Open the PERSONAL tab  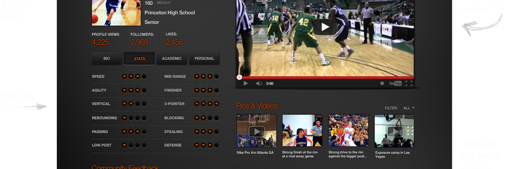coord(204,58)
